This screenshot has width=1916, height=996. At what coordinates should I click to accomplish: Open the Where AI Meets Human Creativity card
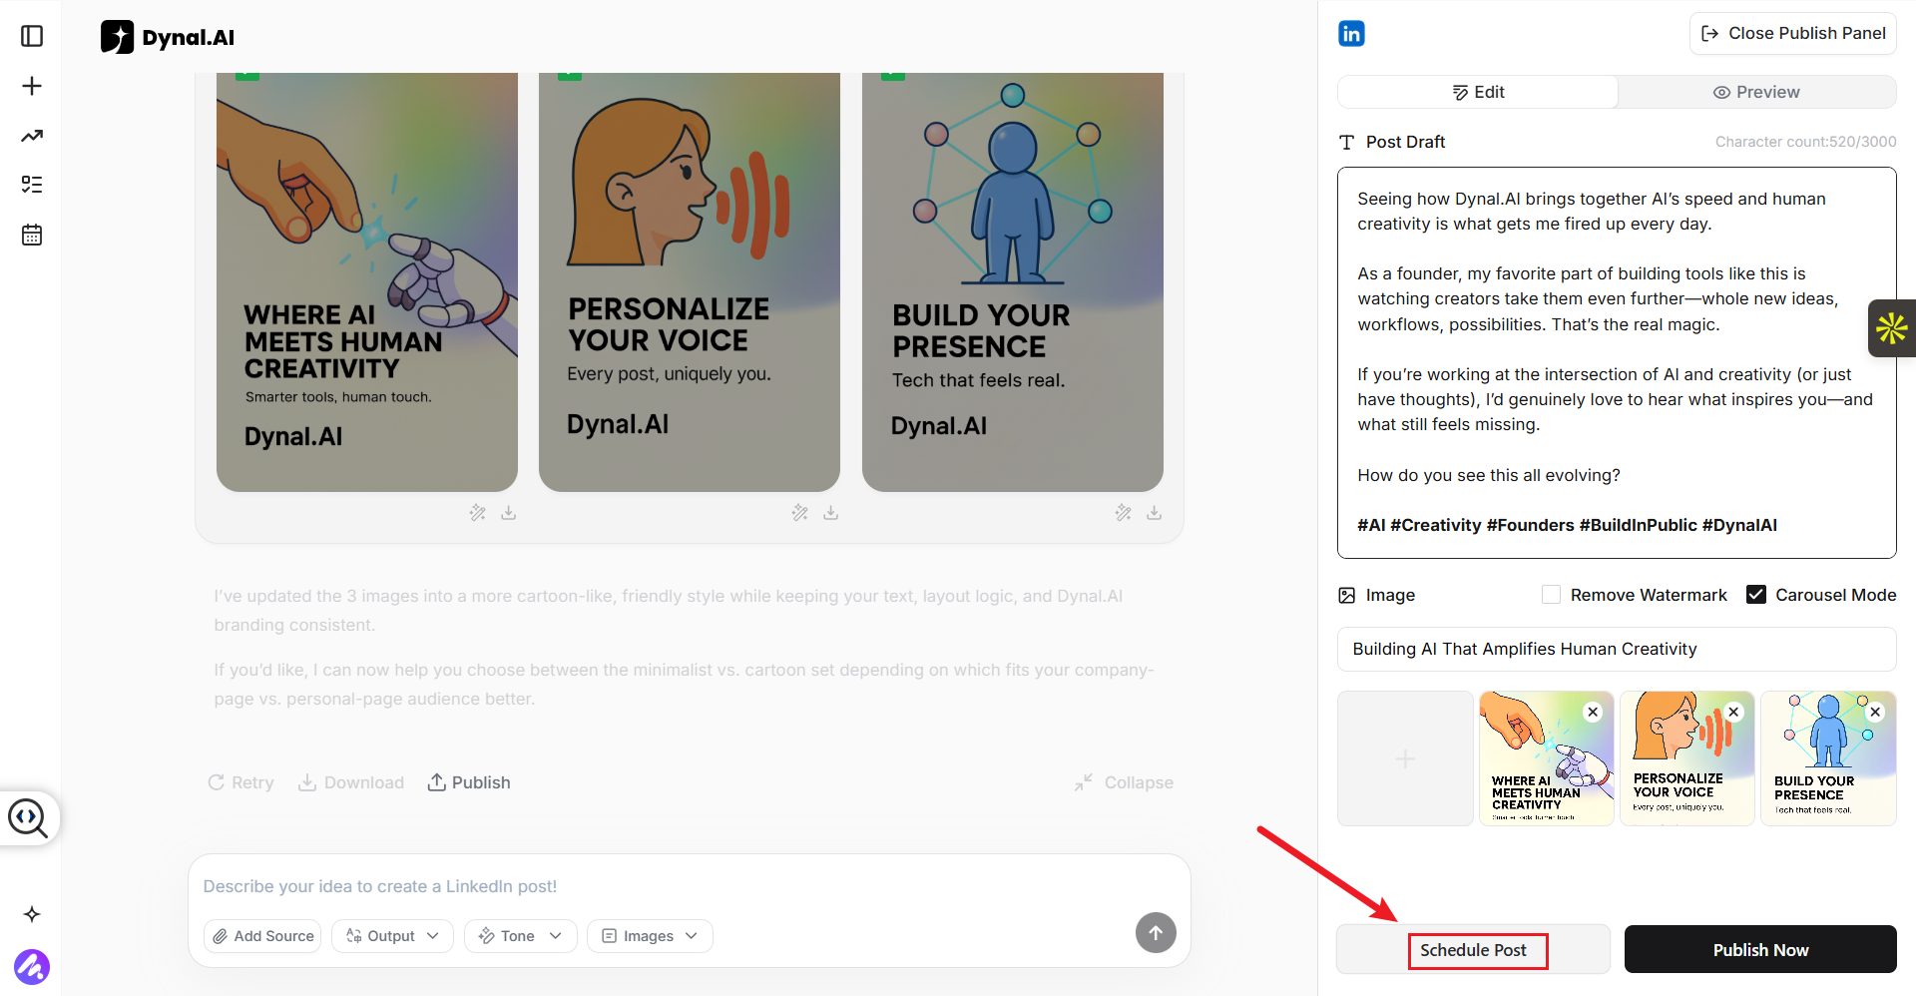coord(367,281)
